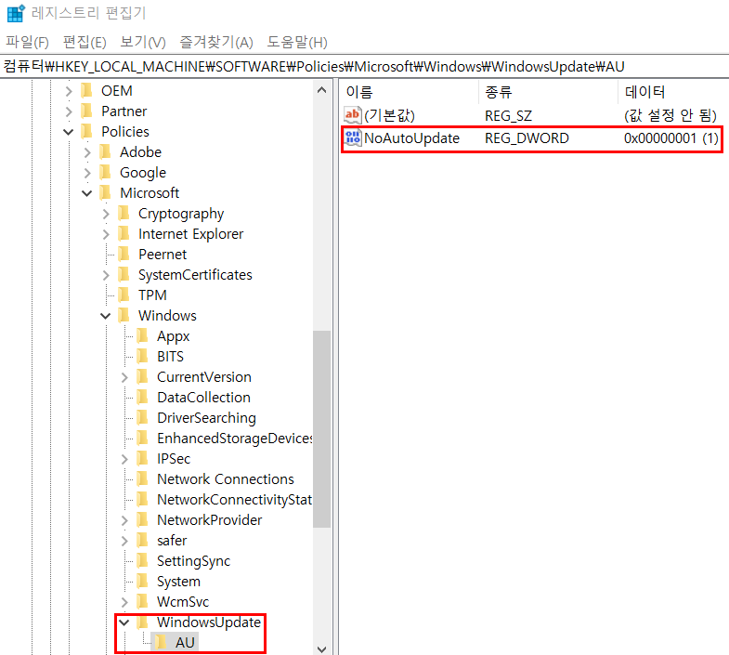Click the IPSec folder icon
This screenshot has height=655, width=729.
click(x=143, y=459)
